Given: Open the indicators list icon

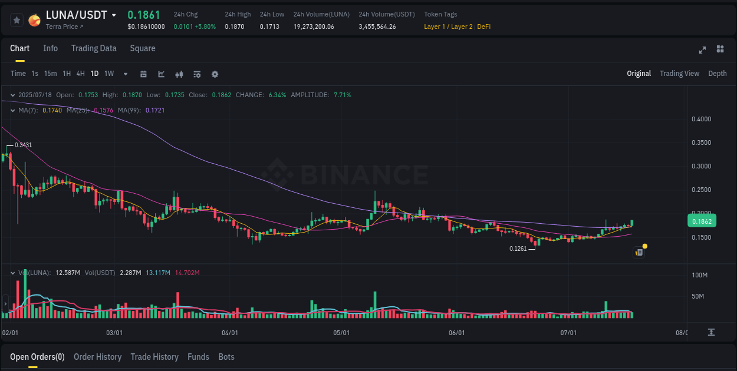Looking at the screenshot, I should coord(196,74).
